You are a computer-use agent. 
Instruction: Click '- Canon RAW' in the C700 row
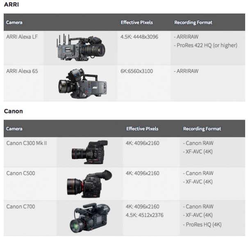(x=198, y=207)
